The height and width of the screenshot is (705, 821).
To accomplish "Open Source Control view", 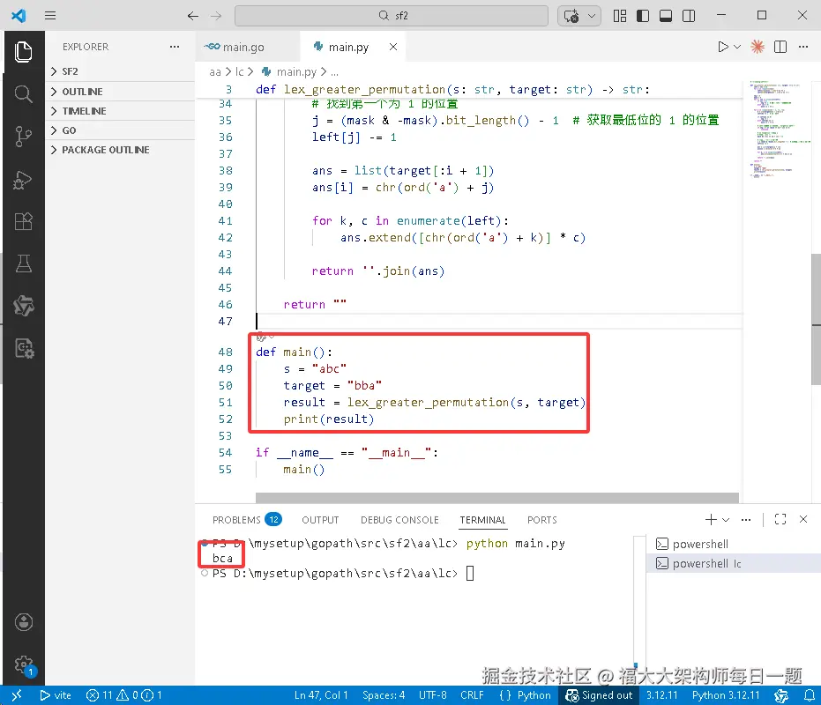I will [23, 137].
